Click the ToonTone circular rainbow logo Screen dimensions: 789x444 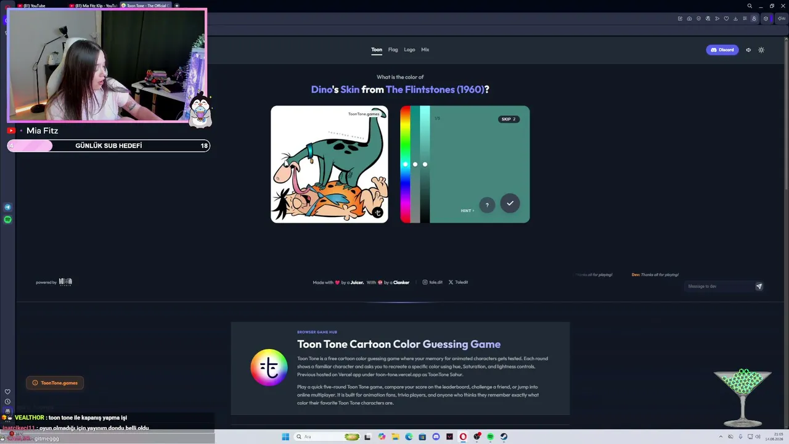[269, 368]
